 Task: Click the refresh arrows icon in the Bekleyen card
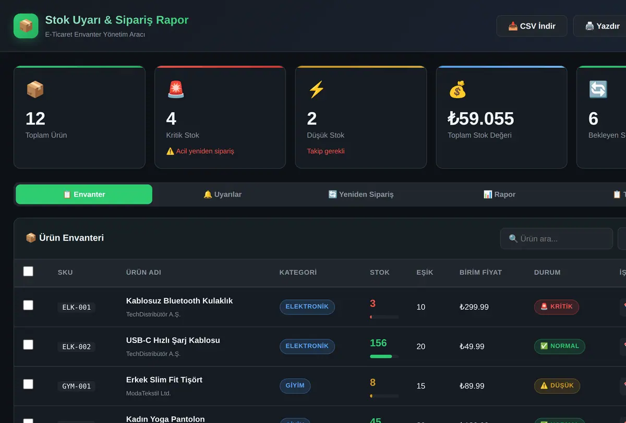click(x=598, y=90)
